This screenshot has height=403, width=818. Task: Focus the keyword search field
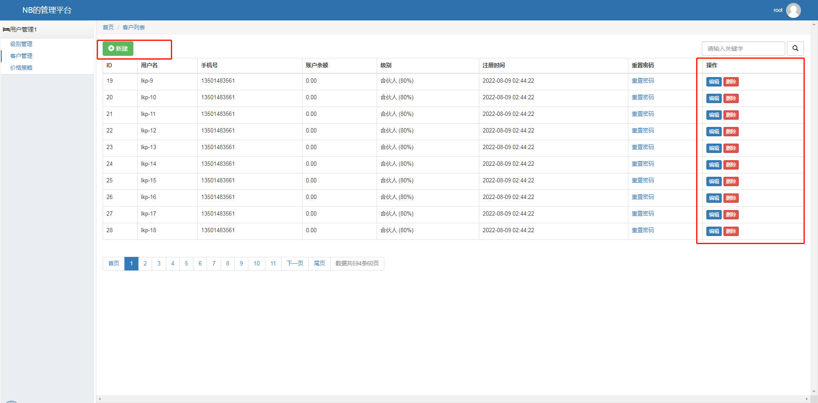coord(743,49)
